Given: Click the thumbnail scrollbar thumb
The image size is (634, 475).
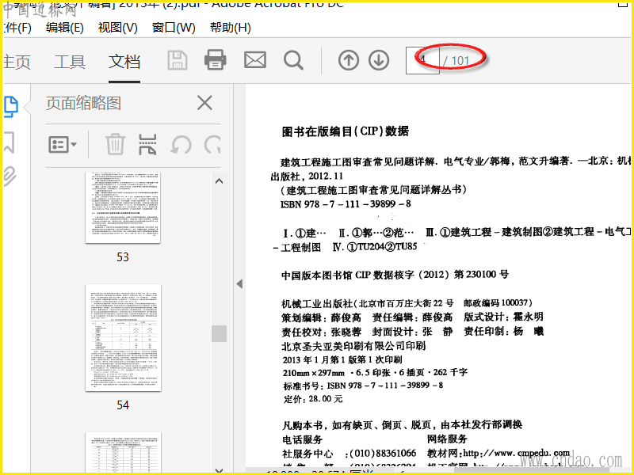Looking at the screenshot, I should (220, 333).
